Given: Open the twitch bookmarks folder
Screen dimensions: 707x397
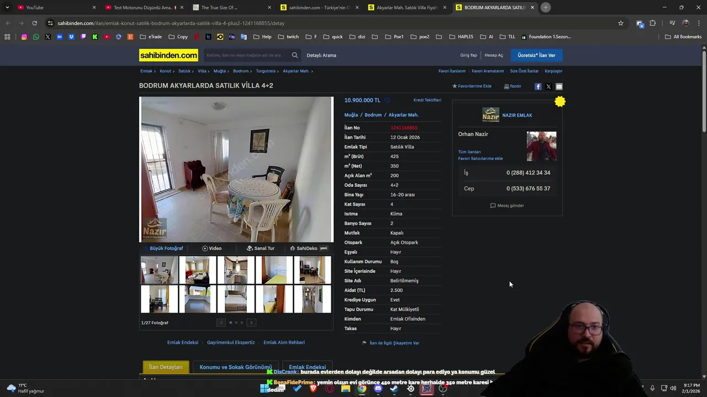Looking at the screenshot, I should click(288, 37).
